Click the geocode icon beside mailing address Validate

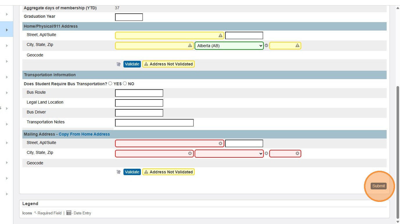[x=119, y=172]
